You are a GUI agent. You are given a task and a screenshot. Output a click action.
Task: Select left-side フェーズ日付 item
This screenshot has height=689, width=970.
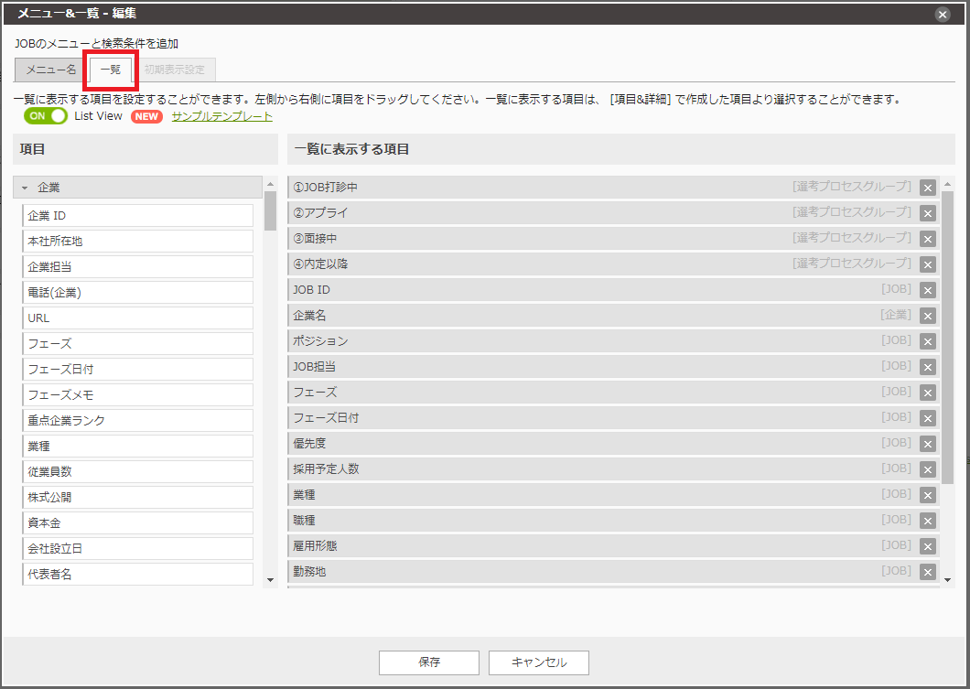coord(138,370)
